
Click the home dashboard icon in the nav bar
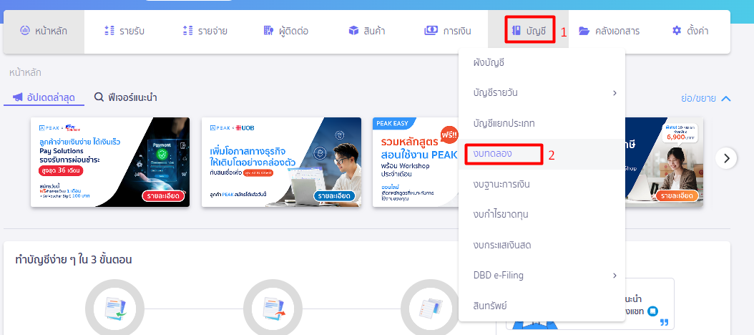point(24,31)
